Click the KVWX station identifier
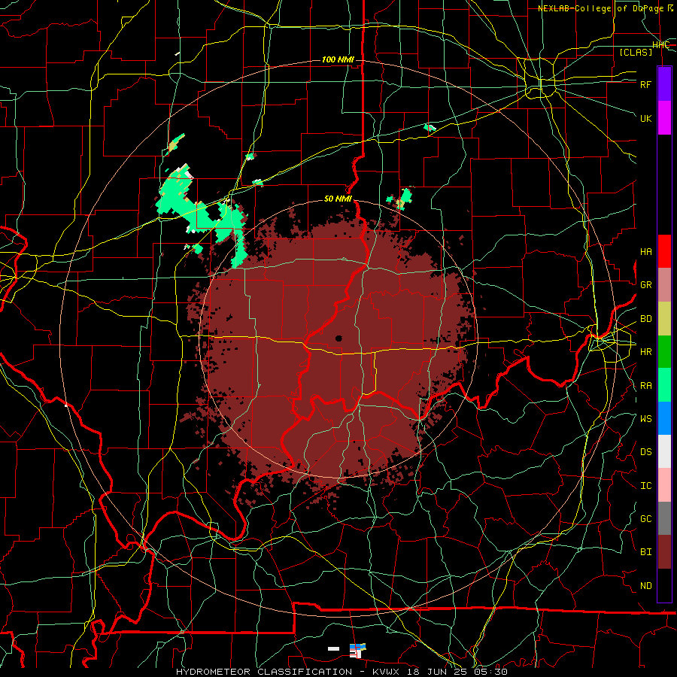The height and width of the screenshot is (677, 677). click(386, 672)
